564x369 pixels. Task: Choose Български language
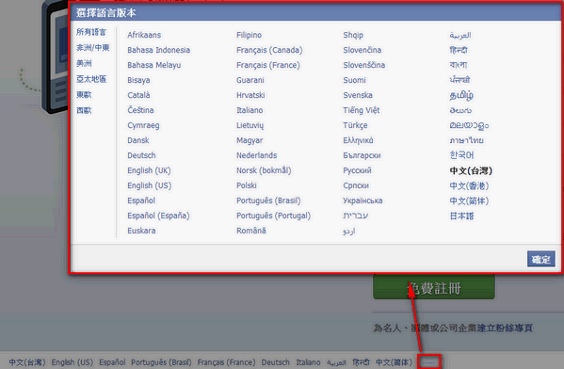pos(362,155)
